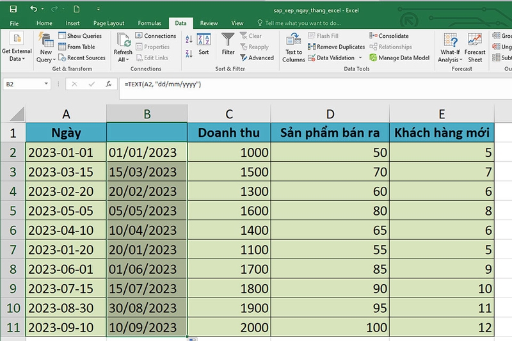
Task: Click Consolidate
Action: pyautogui.click(x=389, y=36)
